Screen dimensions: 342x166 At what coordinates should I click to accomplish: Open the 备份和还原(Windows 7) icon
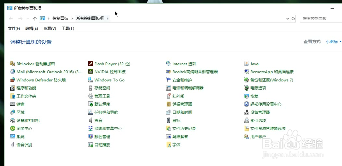[247, 80]
